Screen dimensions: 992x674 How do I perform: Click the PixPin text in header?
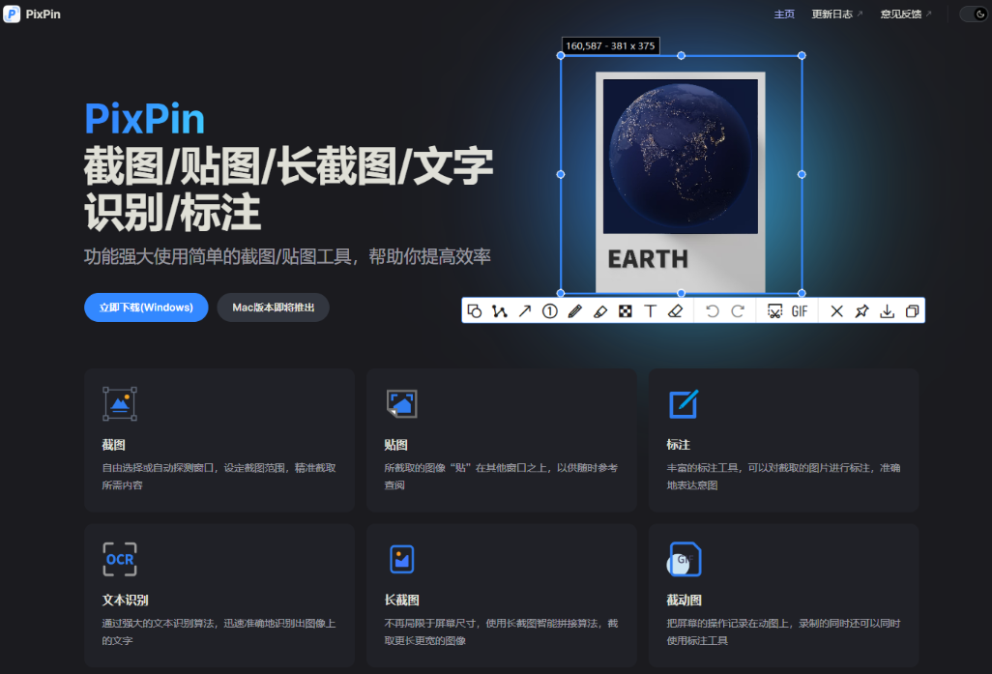(43, 14)
